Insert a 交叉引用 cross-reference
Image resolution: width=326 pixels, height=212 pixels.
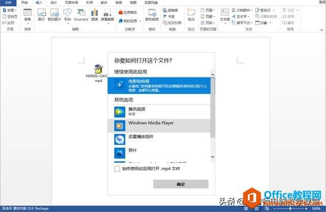[172, 22]
